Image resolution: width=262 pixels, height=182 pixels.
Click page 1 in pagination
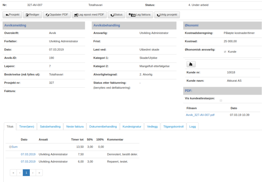tap(26, 172)
